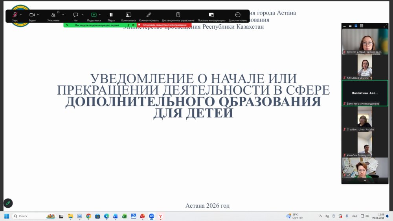The width and height of the screenshot is (393, 221).
Task: Click the tray microphone in-use indicator
Action: click(347, 216)
